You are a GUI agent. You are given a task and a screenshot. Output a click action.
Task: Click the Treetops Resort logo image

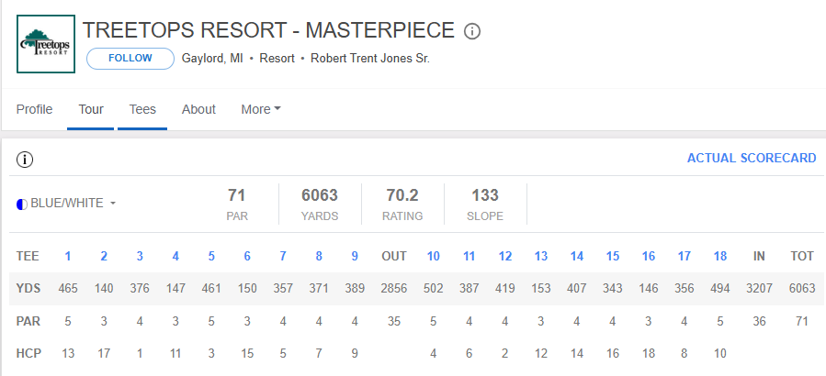point(46,44)
